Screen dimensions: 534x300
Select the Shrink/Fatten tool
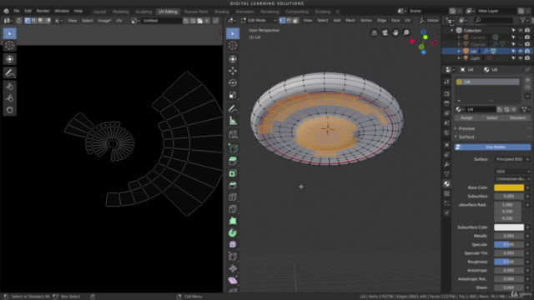[233, 268]
